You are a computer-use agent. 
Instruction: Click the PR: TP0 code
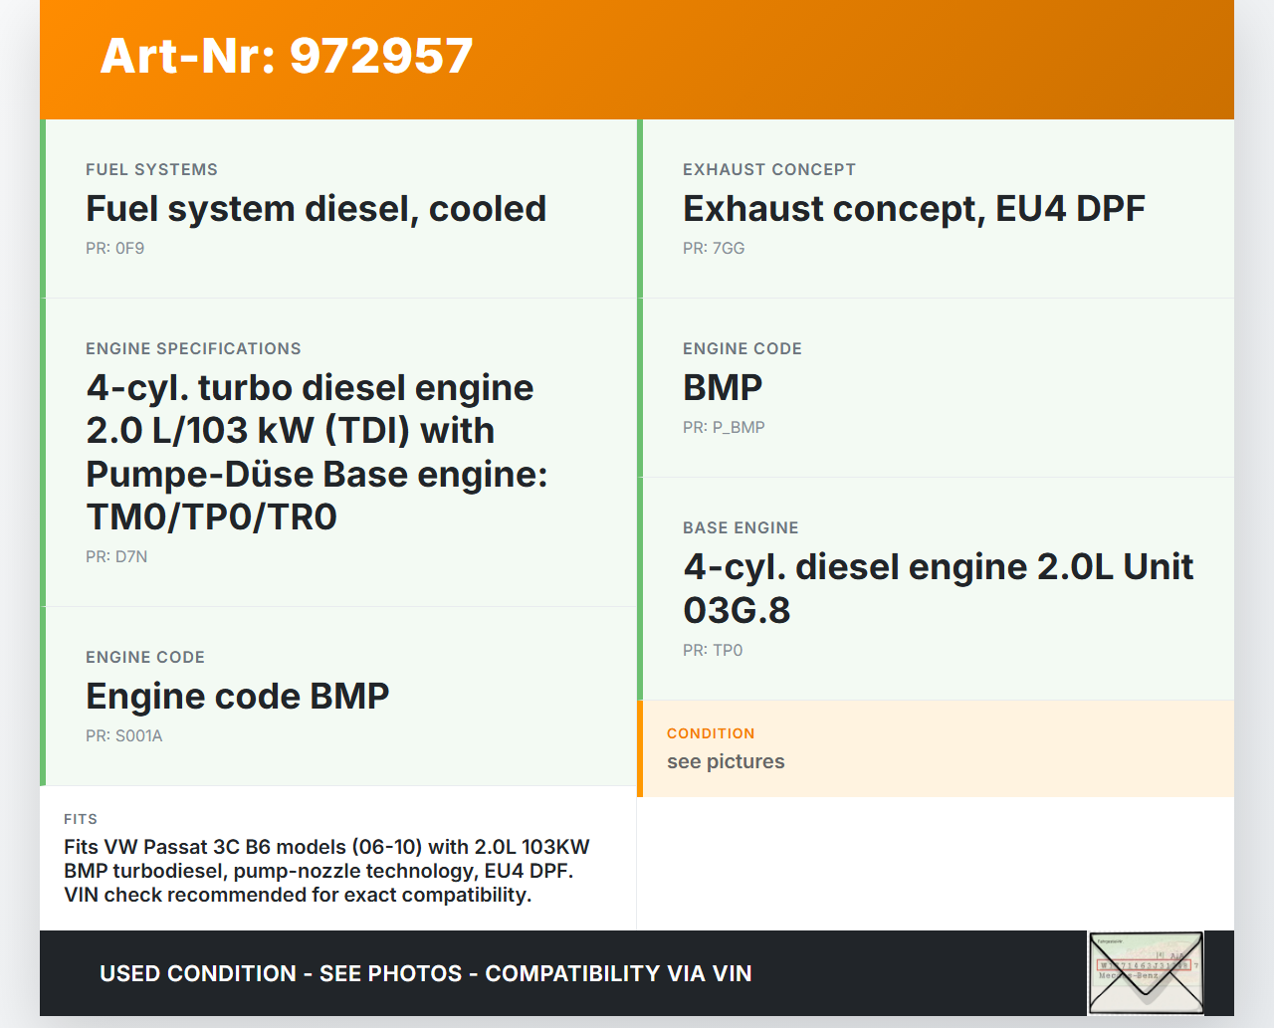tap(712, 651)
